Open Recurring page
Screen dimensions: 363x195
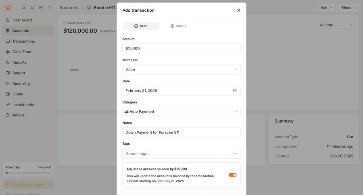click(28, 83)
